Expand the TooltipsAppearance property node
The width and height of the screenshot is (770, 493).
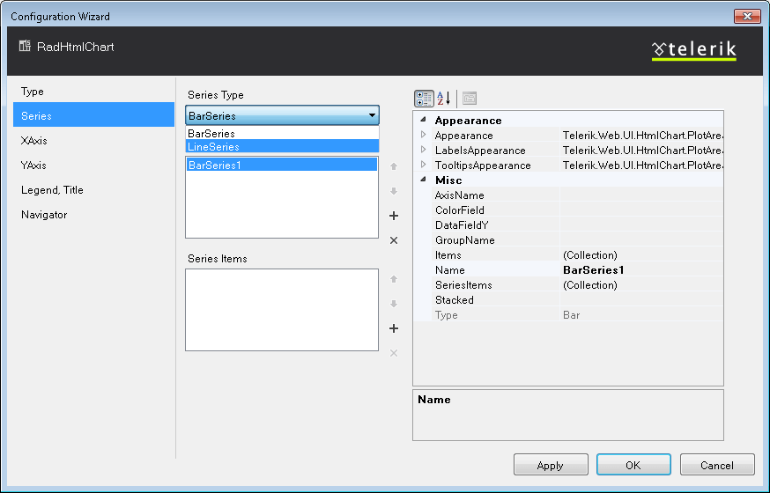click(x=423, y=165)
